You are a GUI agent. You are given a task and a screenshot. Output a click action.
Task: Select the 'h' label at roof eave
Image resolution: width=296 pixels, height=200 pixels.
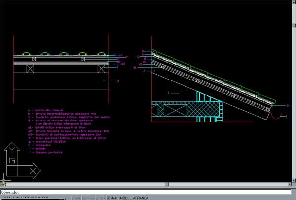pyautogui.click(x=287, y=105)
